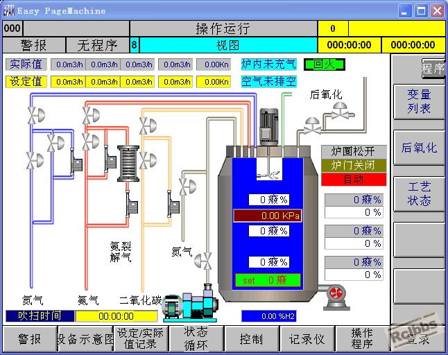Click the ammonia cracker unit
448x355 pixels.
[x=128, y=164]
